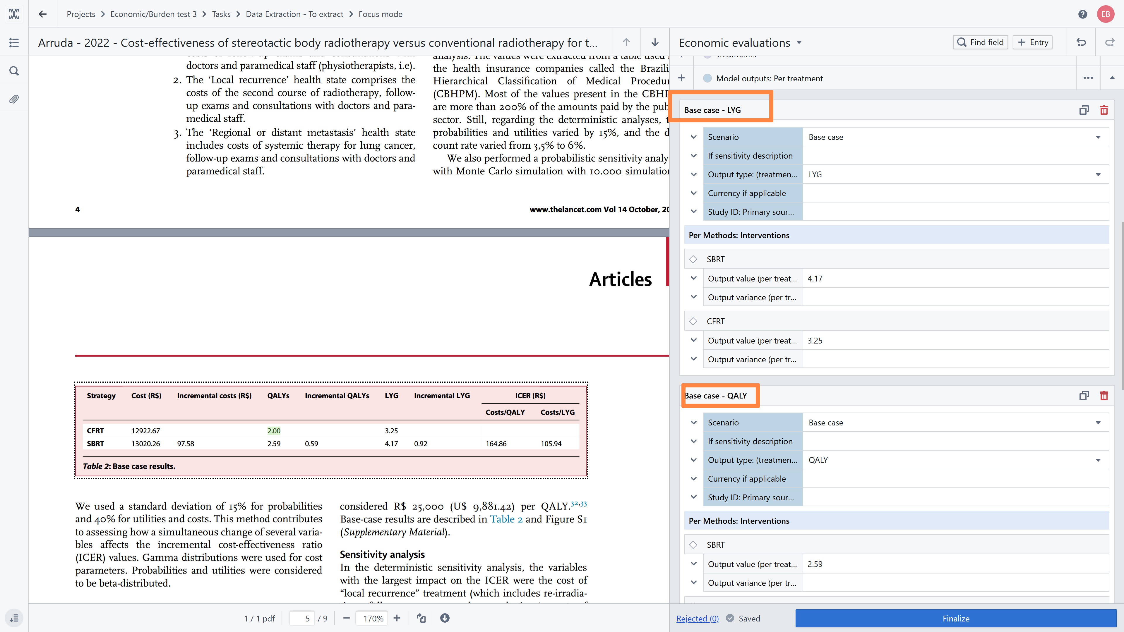Rotate the PDF page
1124x632 pixels.
tap(421, 618)
